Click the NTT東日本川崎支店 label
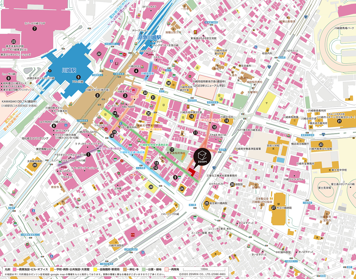The width and height of the screenshot is (356, 279). [x=249, y=130]
